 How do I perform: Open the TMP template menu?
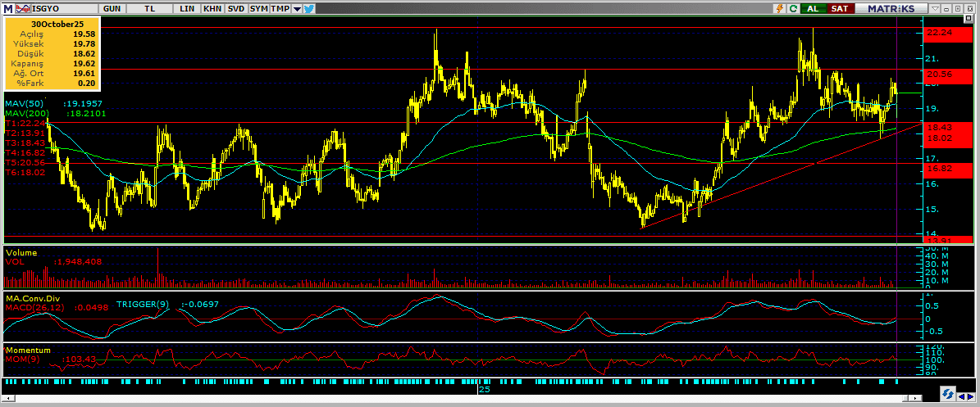280,8
